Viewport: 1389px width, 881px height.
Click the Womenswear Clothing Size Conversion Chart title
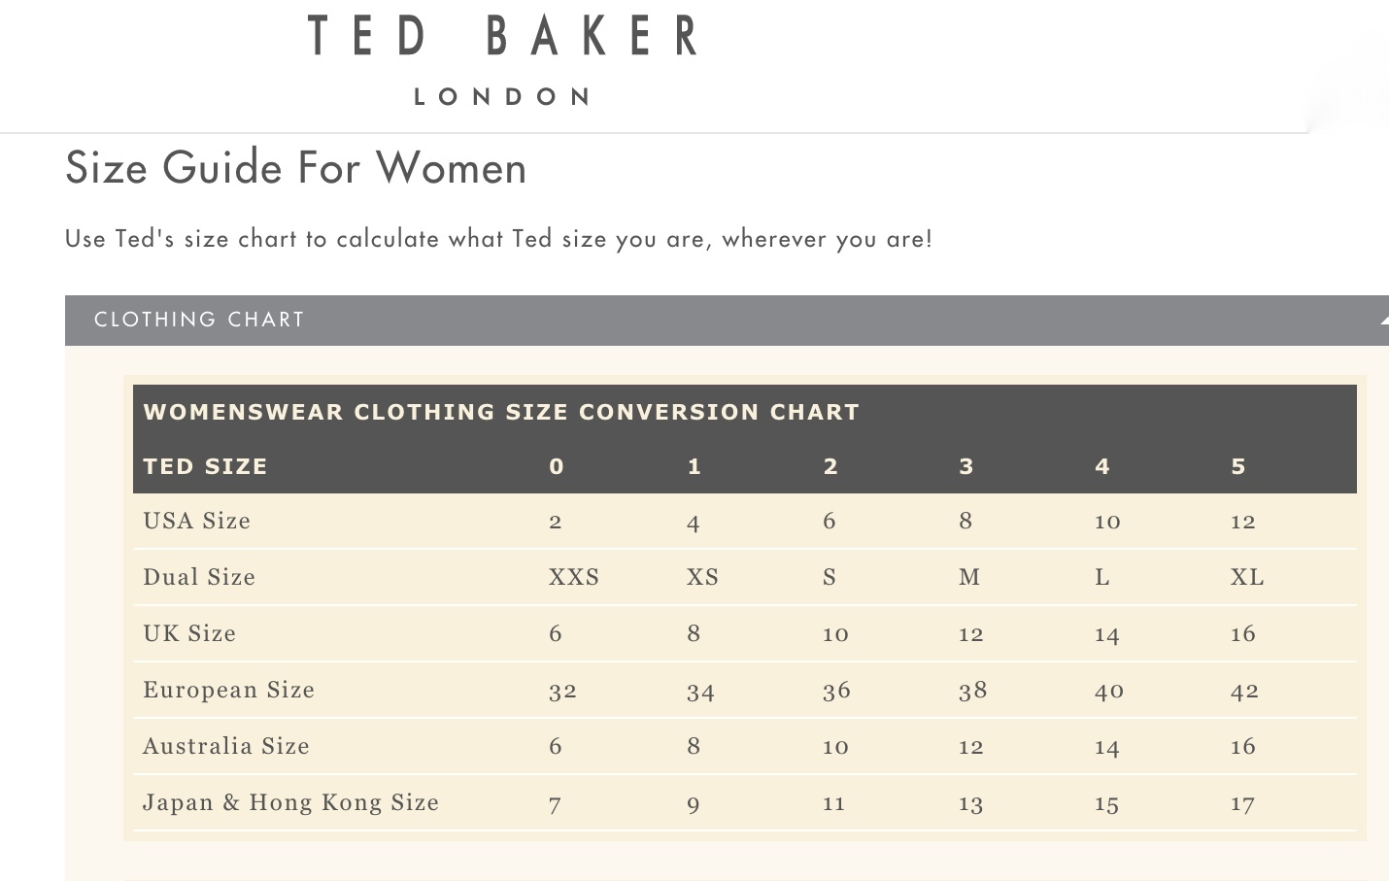pos(501,412)
